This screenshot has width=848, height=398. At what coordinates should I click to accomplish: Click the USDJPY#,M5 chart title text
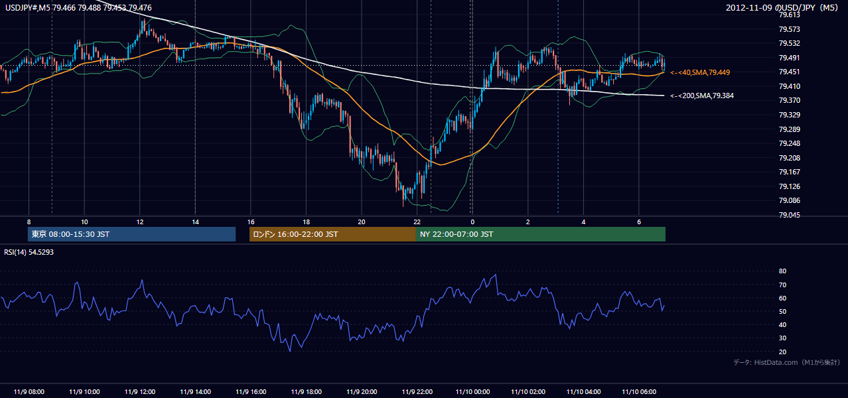click(77, 8)
